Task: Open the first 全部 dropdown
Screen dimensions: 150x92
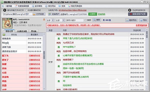Action: pos(50,20)
